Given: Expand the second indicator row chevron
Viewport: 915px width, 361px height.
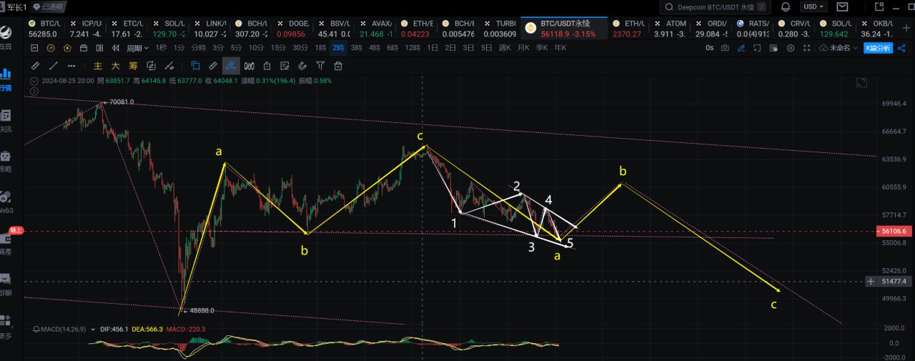Looking at the screenshot, I should click(34, 91).
